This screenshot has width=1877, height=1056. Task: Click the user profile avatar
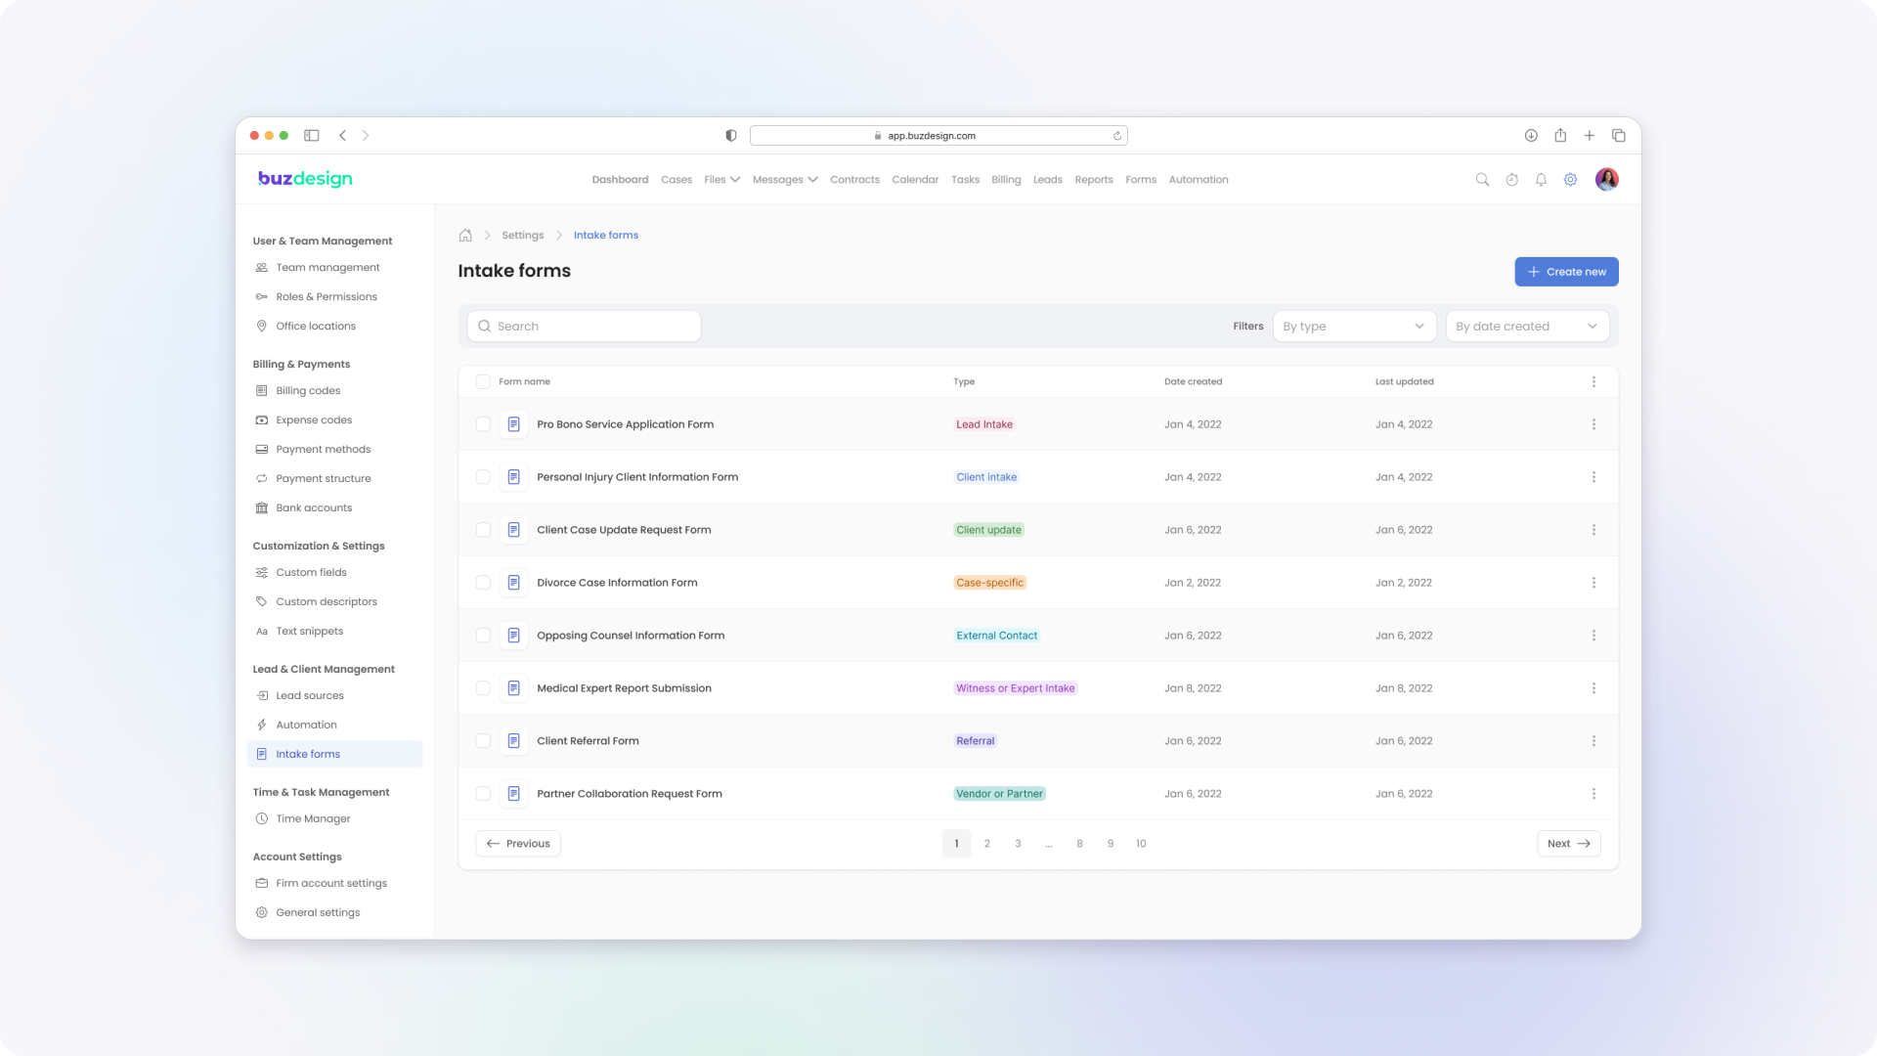pos(1606,180)
